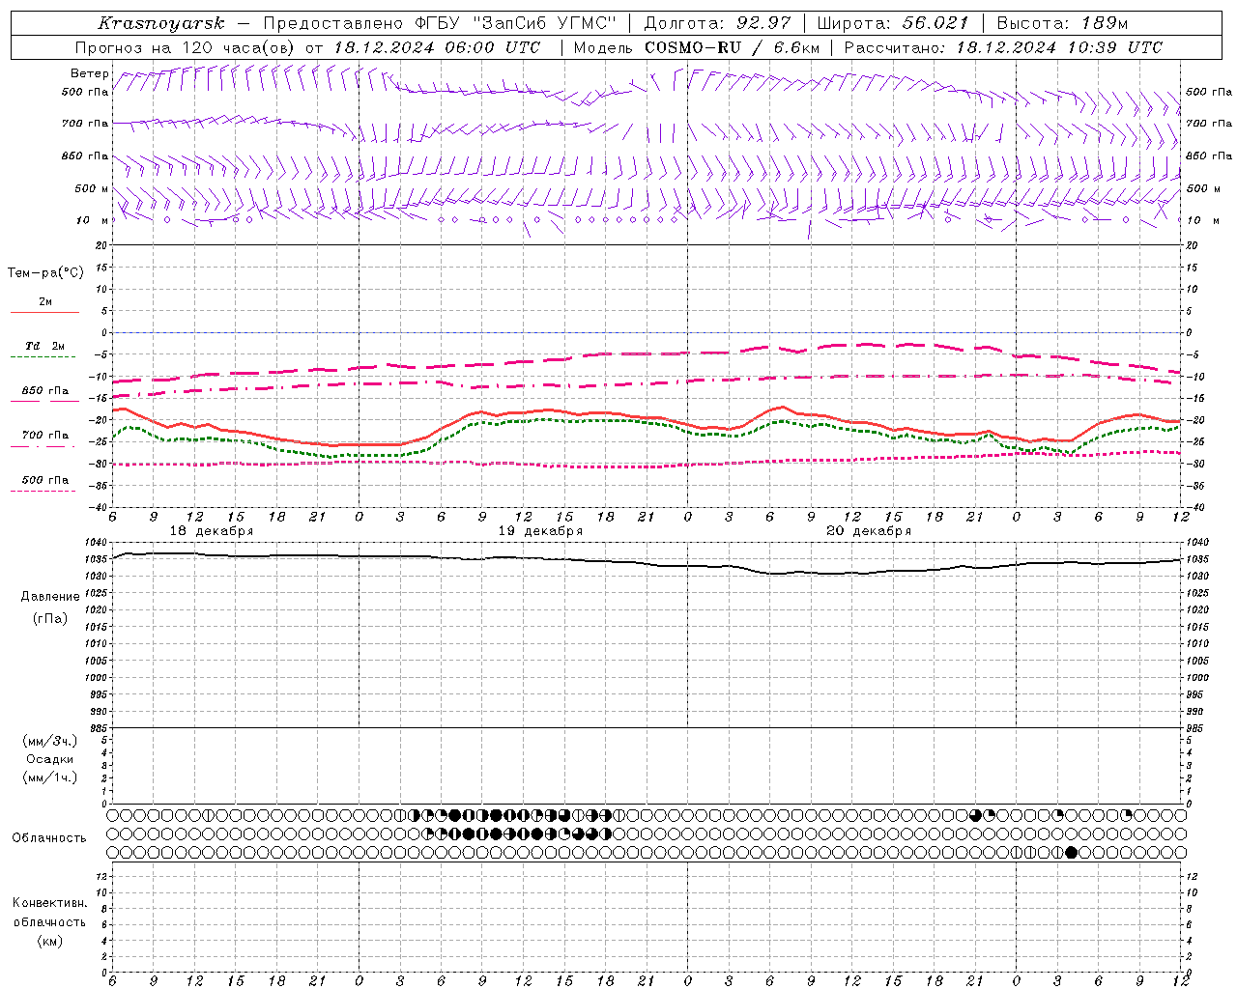Click the Рассчитано: 18.12.2024 10:39 UTC text
This screenshot has width=1237, height=989.
pyautogui.click(x=1003, y=47)
